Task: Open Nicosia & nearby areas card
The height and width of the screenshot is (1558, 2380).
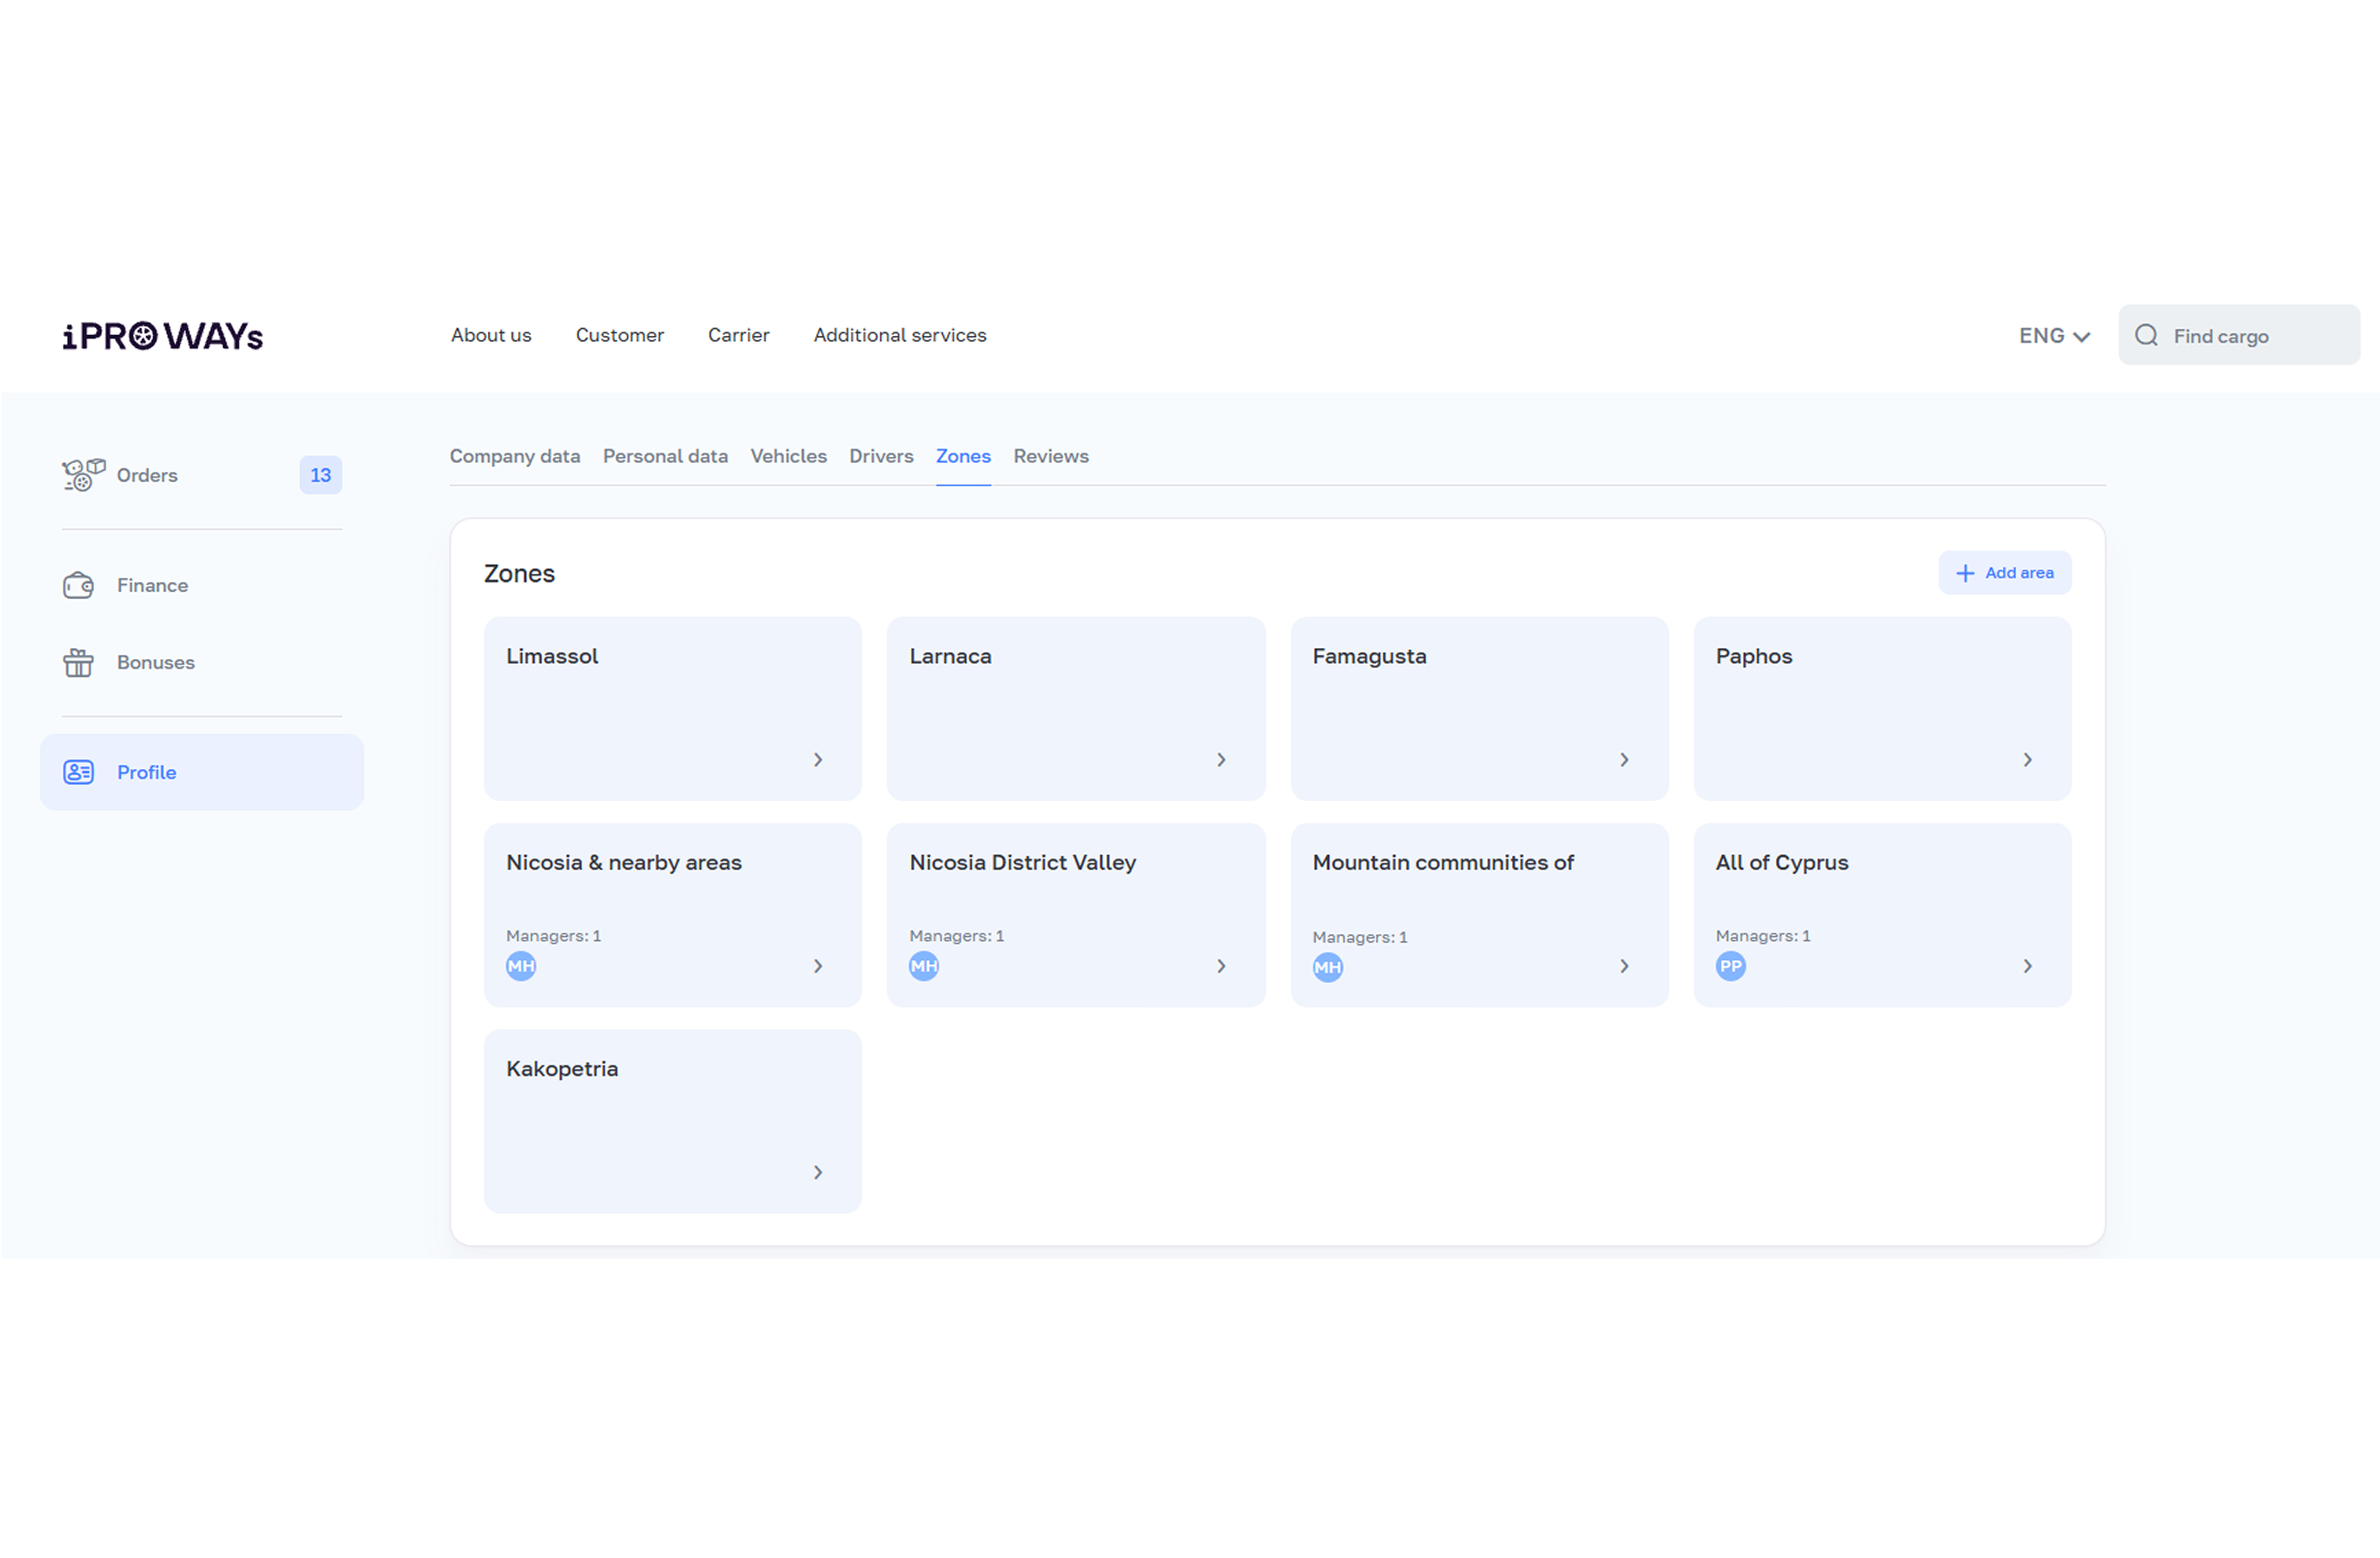Action: (x=673, y=916)
